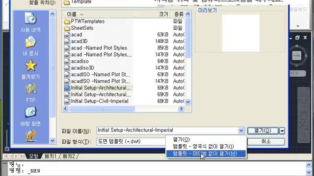Click the acad3D file icon
The image size is (314, 176).
67,42
